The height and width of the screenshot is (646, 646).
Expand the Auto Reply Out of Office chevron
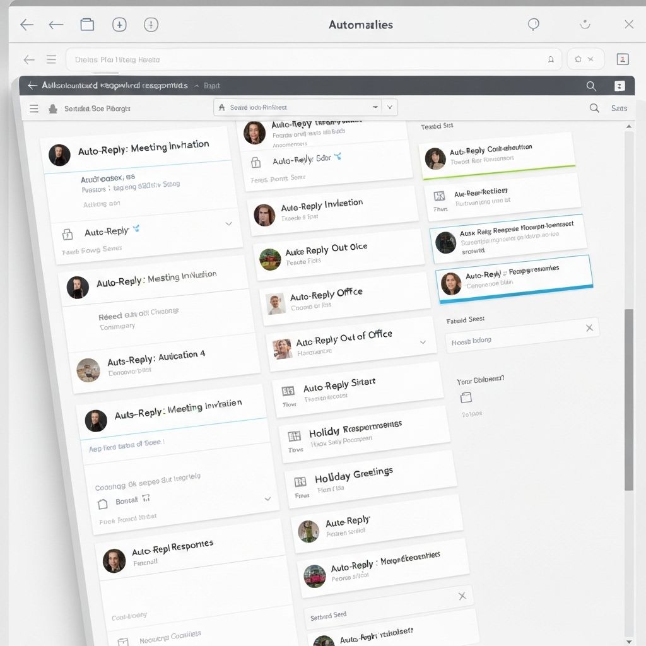coord(423,343)
